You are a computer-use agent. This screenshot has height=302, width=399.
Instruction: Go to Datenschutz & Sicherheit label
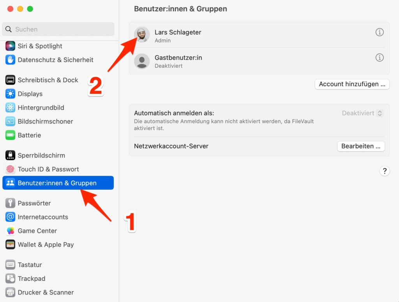pos(55,60)
